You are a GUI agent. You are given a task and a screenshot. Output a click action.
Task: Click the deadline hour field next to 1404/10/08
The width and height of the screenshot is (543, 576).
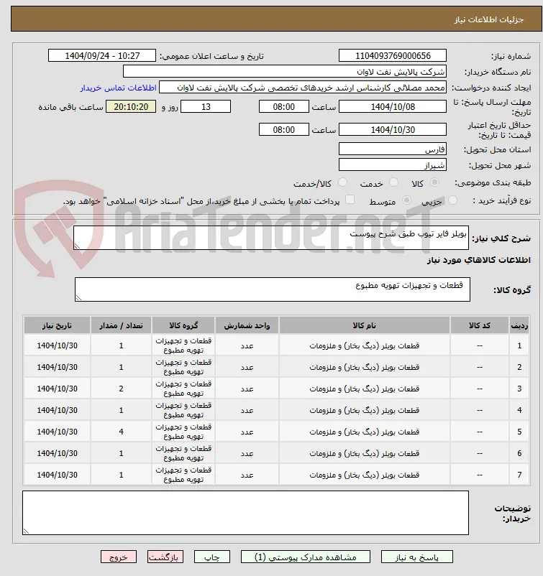(283, 106)
